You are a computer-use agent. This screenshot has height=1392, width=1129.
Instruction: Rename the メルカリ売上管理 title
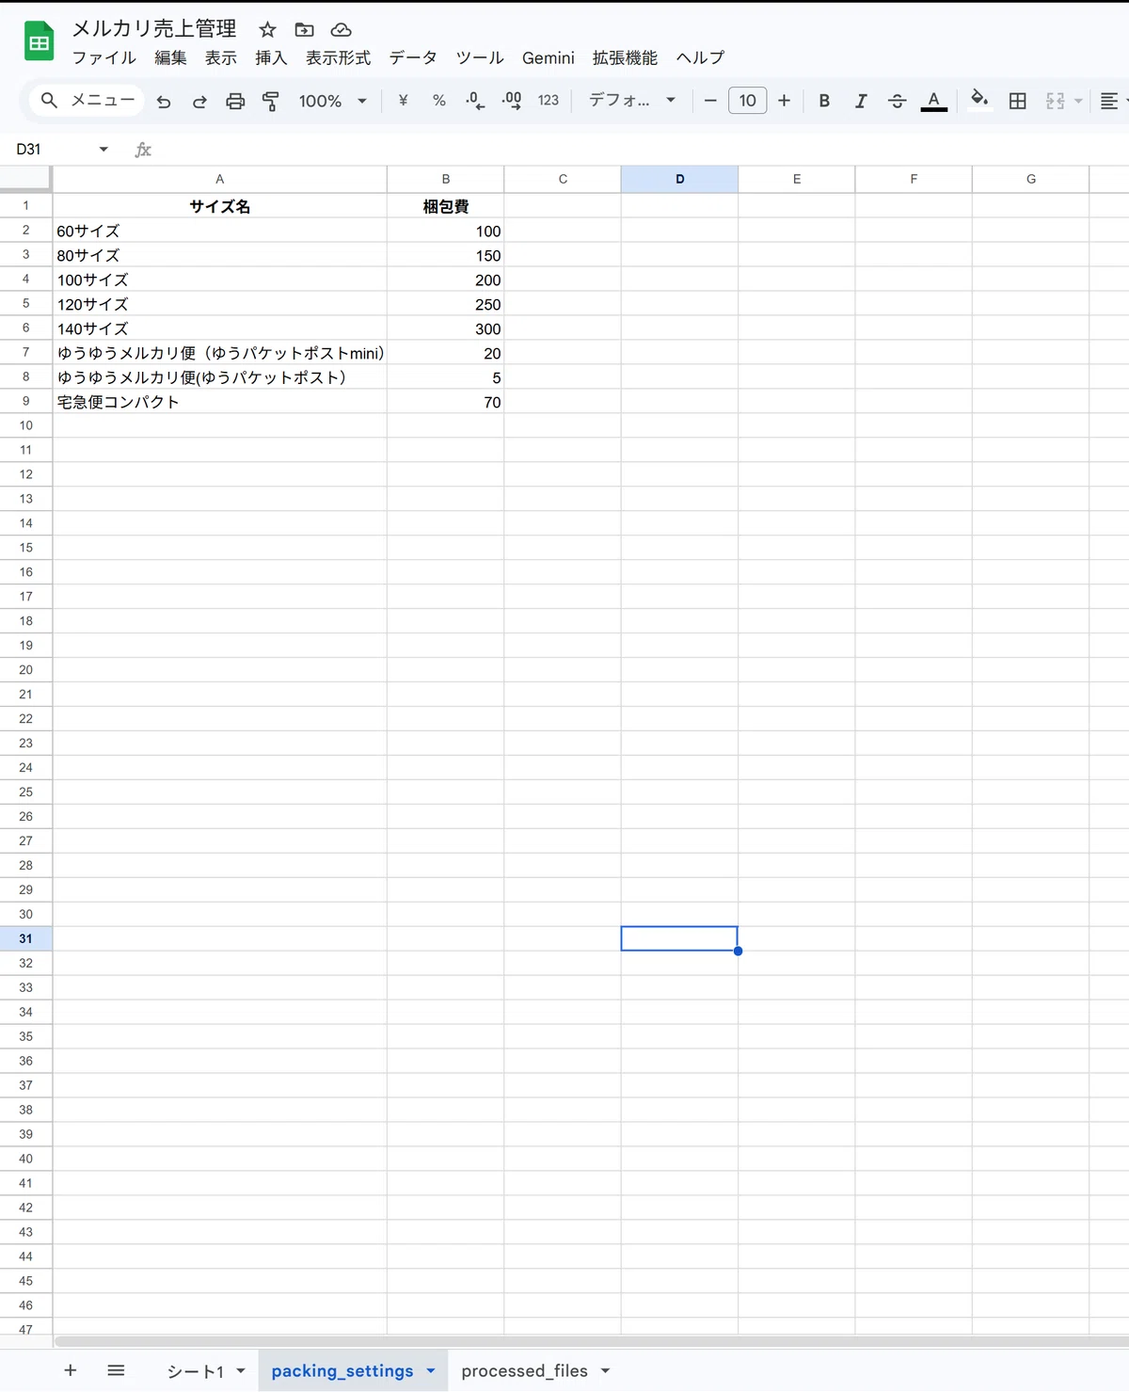pyautogui.click(x=154, y=29)
